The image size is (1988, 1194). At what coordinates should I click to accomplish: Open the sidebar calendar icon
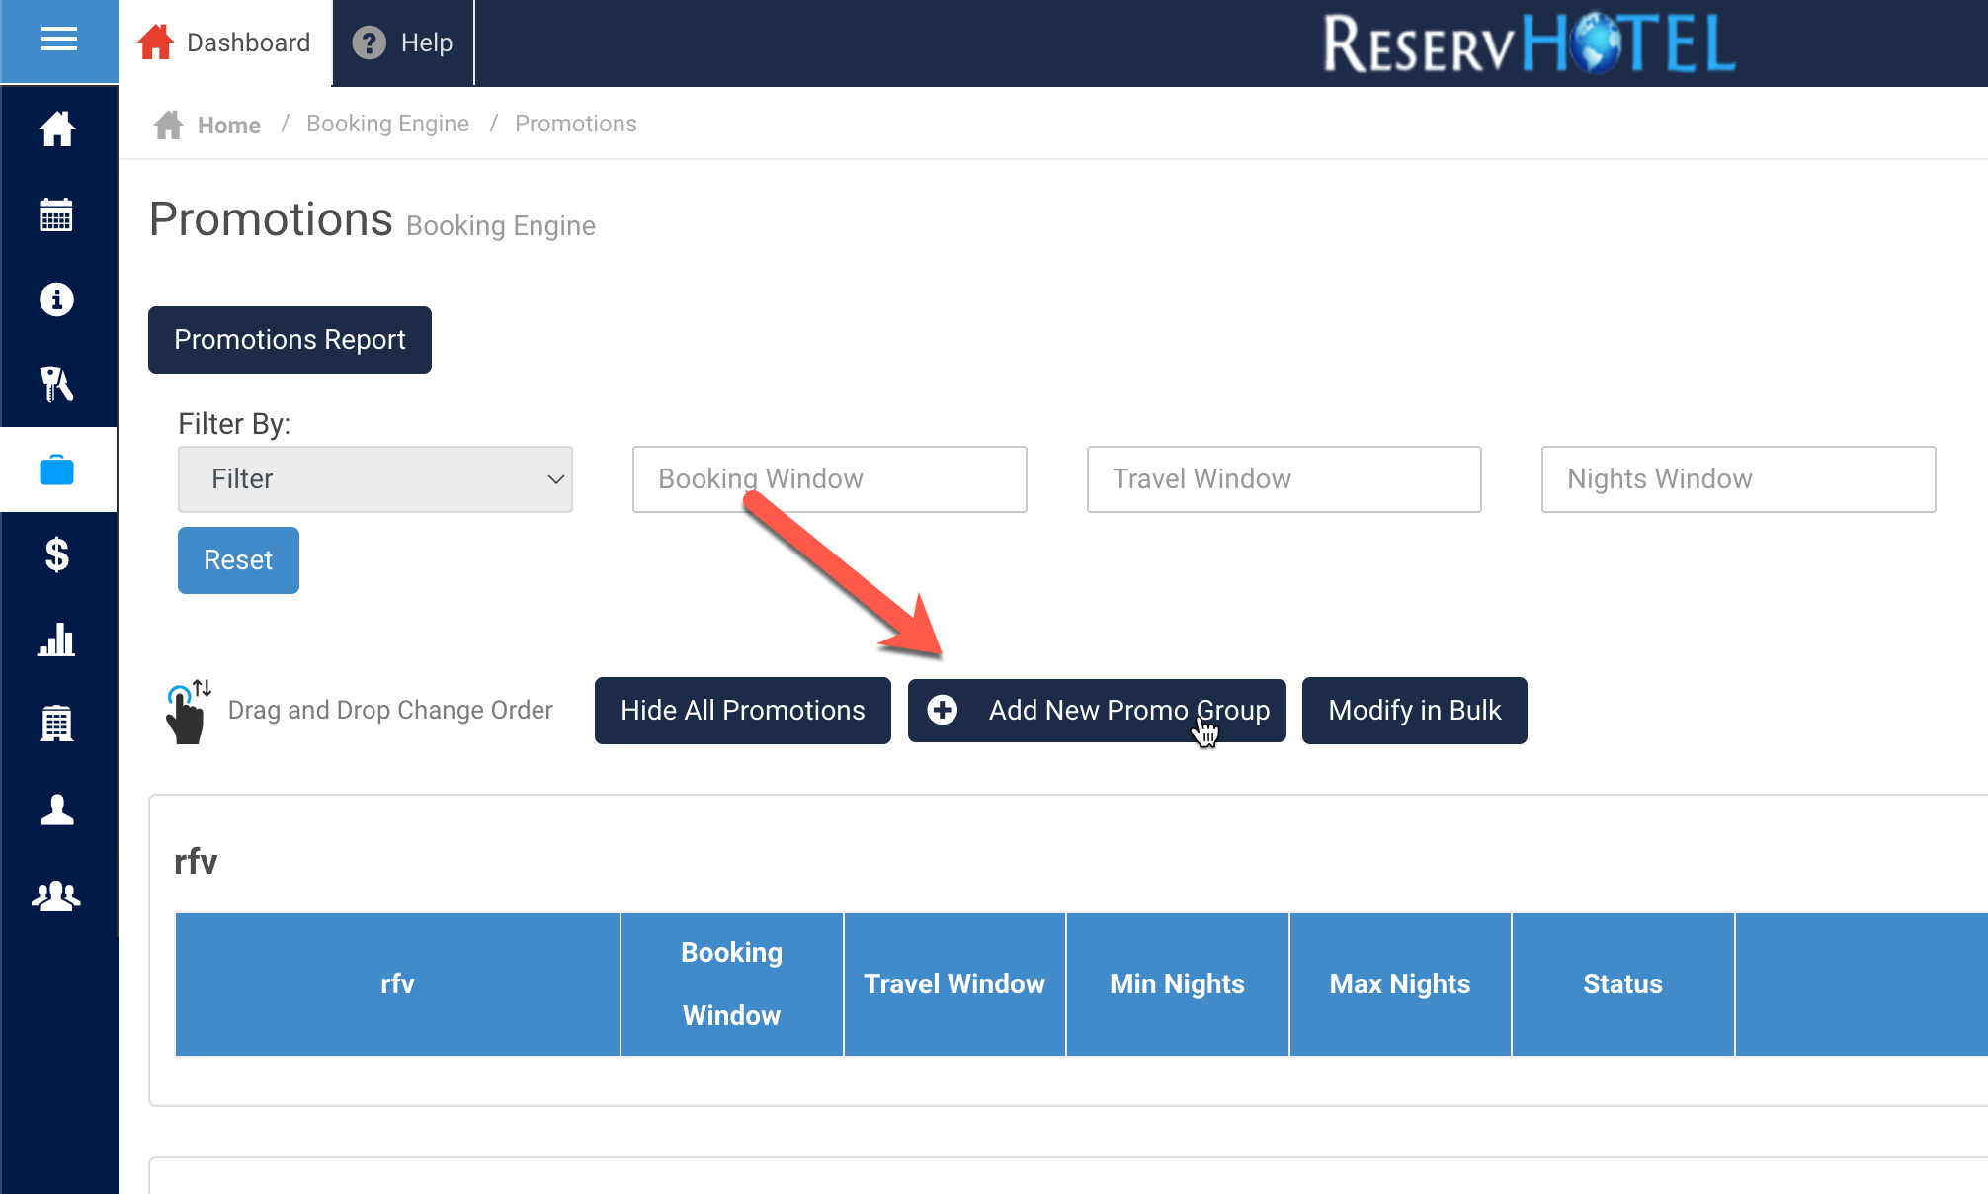(x=57, y=214)
